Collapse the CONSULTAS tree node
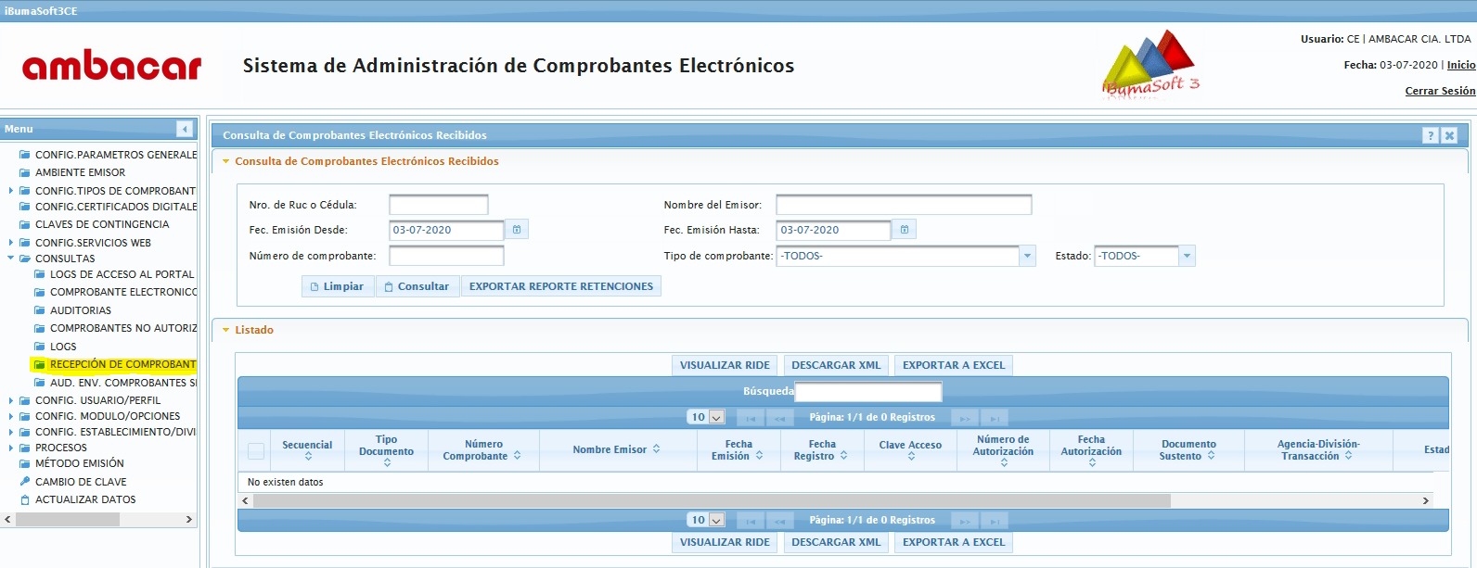The image size is (1477, 568). [x=11, y=259]
